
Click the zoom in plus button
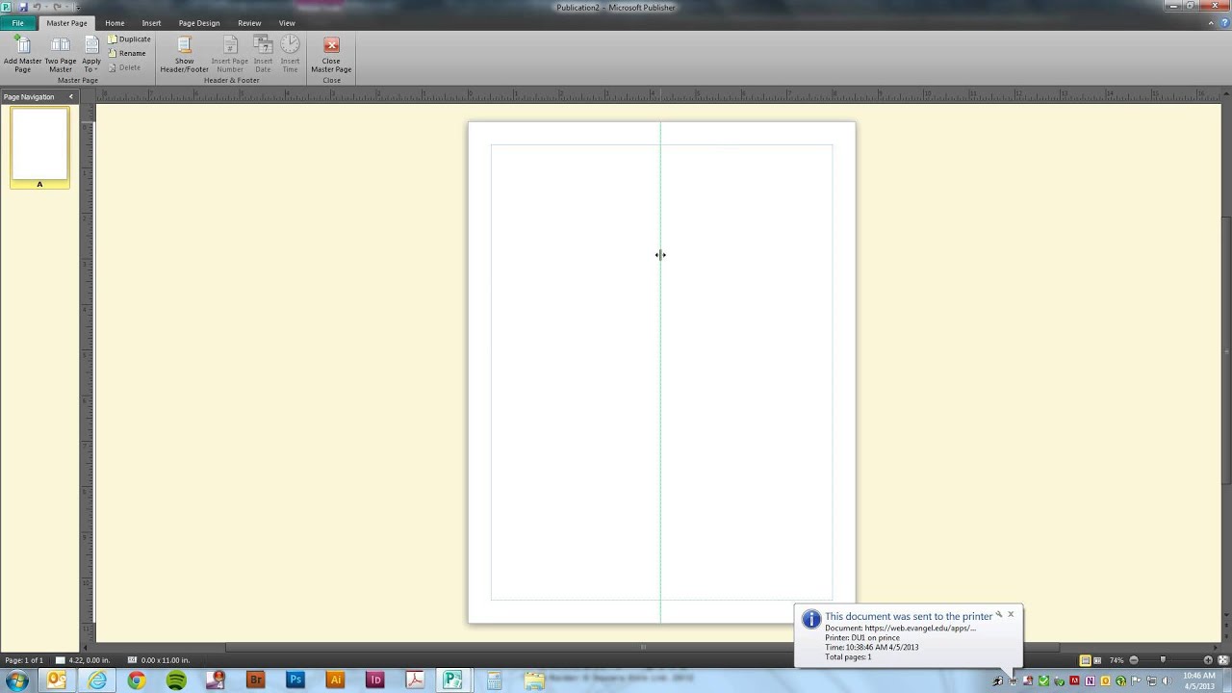1208,660
